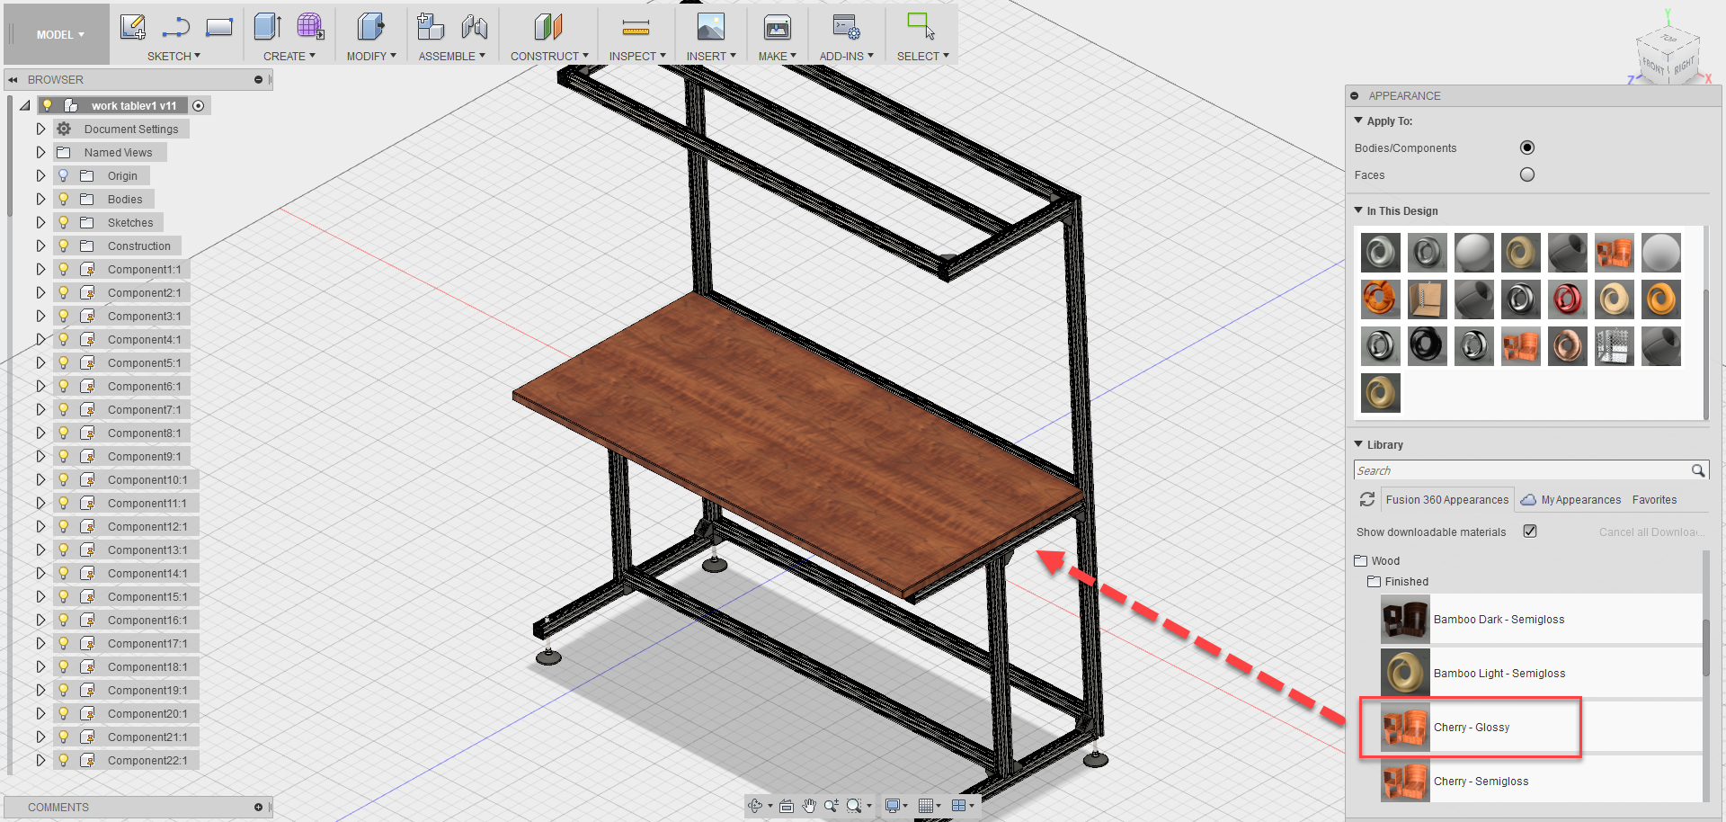Select the Create Form tool
1726x822 pixels.
pos(311,27)
